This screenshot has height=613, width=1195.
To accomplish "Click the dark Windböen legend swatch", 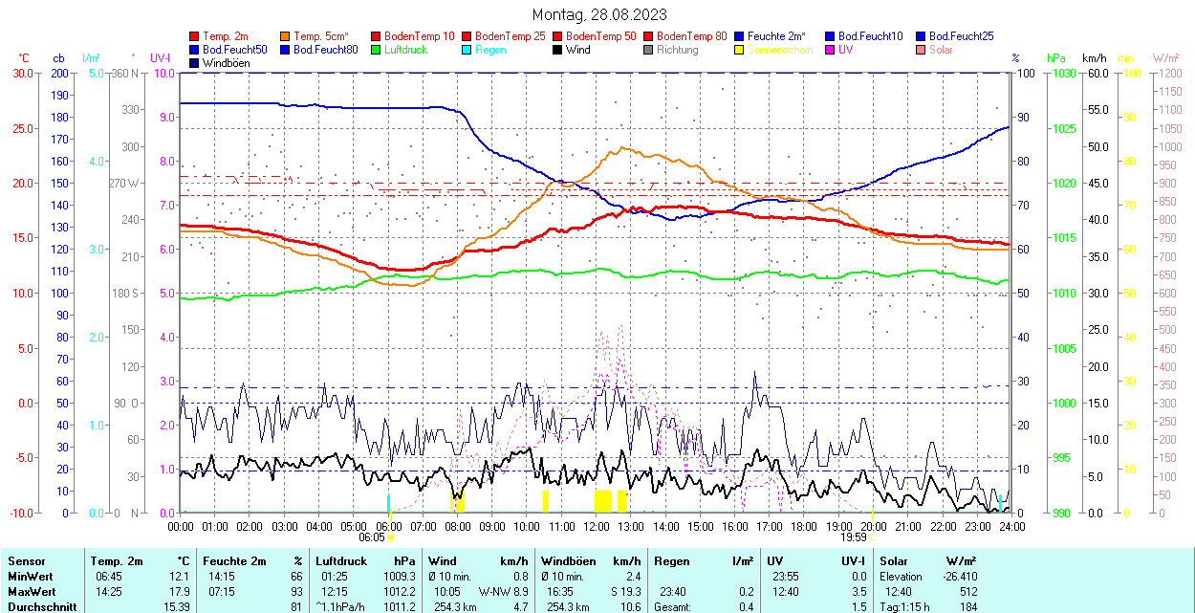I will [195, 63].
